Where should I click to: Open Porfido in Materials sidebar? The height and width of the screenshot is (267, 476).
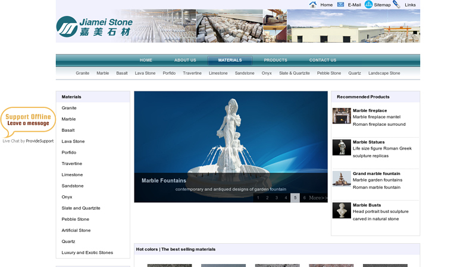click(68, 152)
